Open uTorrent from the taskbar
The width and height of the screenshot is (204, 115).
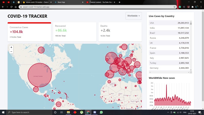click(81, 112)
